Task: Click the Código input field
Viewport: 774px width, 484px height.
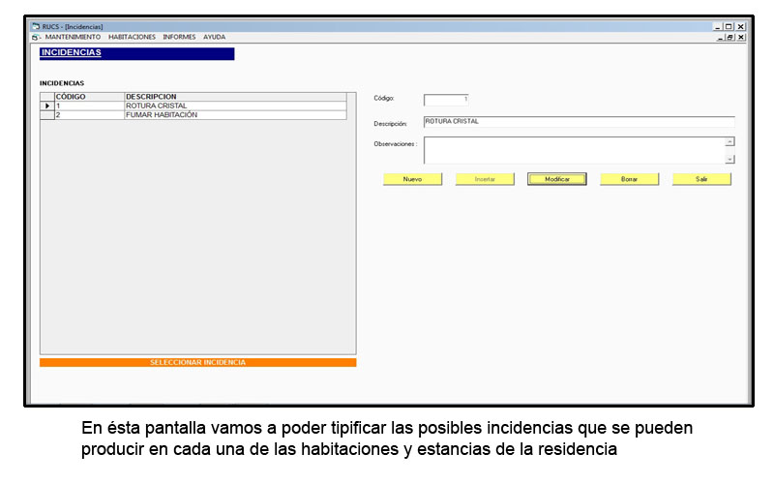Action: tap(446, 100)
